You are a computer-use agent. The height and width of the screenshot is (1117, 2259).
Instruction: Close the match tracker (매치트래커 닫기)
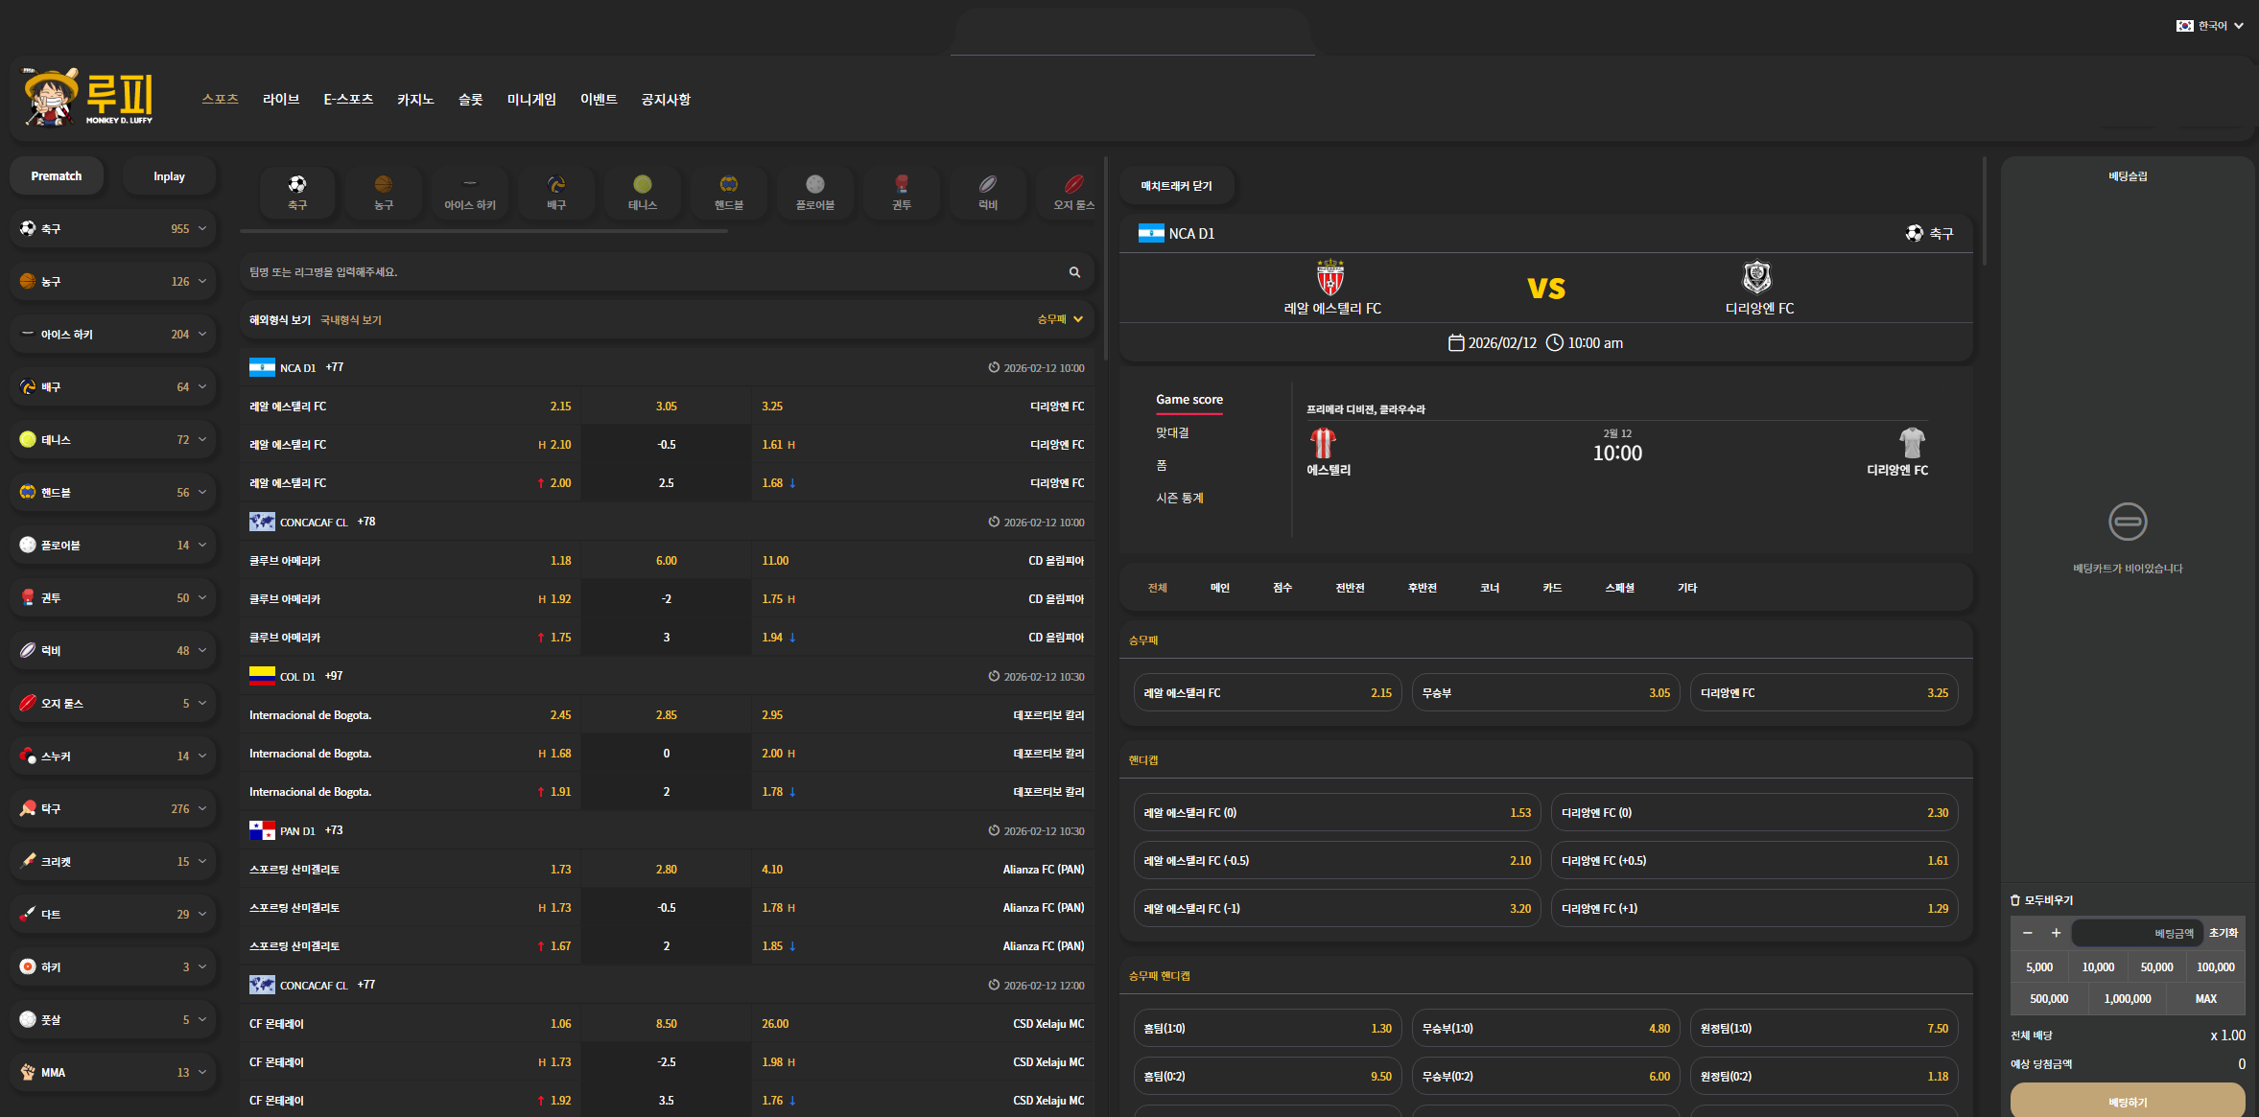tap(1176, 186)
